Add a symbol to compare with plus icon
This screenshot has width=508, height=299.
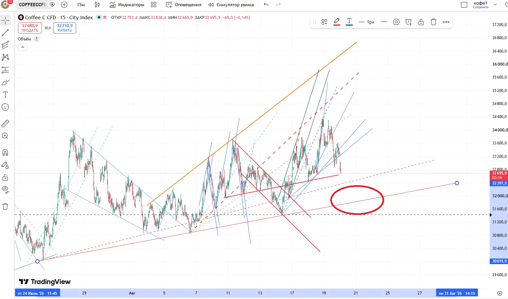[64, 5]
